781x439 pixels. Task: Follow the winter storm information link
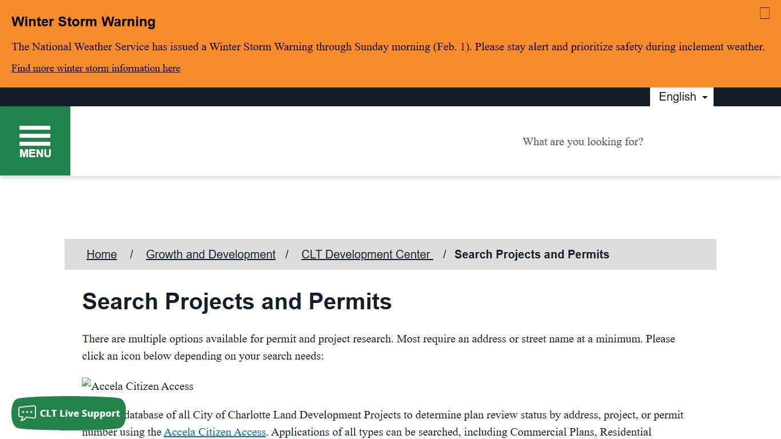(x=95, y=68)
